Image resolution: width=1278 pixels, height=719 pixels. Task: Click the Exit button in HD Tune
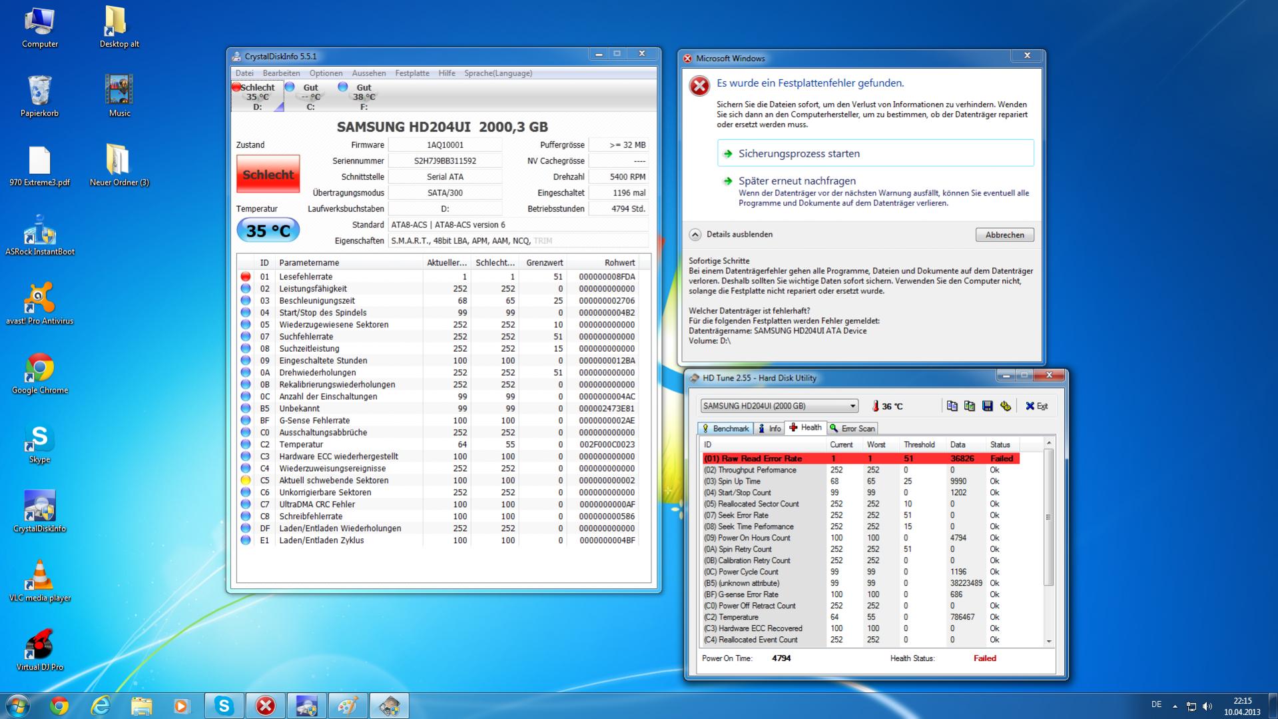click(1037, 406)
